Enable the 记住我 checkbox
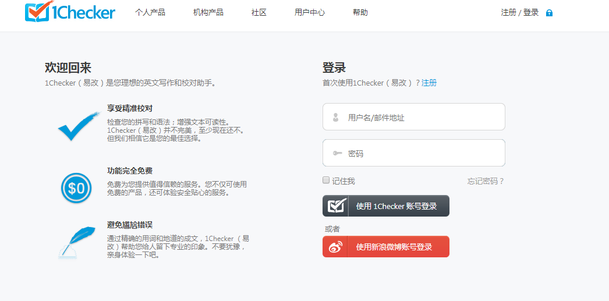This screenshot has width=609, height=301. (326, 180)
